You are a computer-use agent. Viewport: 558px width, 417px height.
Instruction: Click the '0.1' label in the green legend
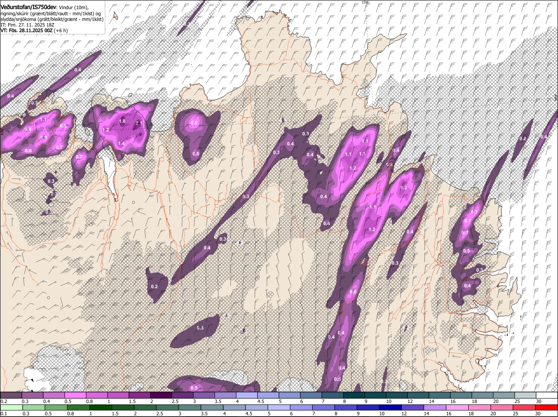3,414
